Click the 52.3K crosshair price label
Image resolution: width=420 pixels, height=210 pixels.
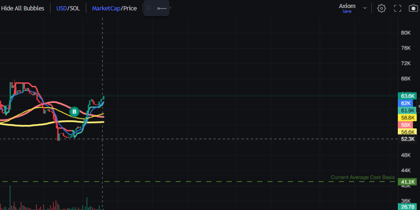[x=407, y=139]
